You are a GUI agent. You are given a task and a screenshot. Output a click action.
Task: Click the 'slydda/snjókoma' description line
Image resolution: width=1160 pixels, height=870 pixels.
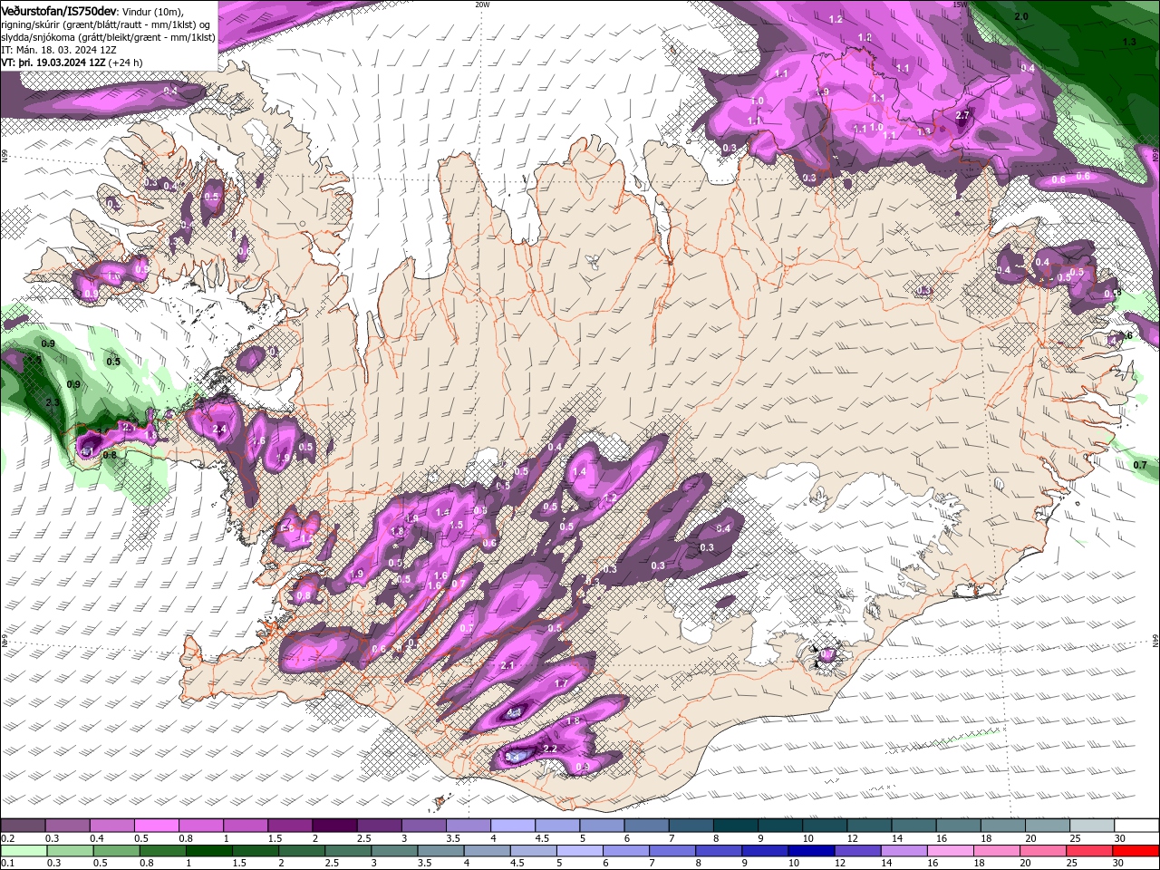(x=108, y=37)
